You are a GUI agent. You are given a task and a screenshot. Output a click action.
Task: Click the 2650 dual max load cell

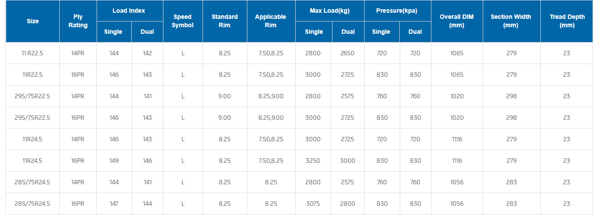(347, 53)
